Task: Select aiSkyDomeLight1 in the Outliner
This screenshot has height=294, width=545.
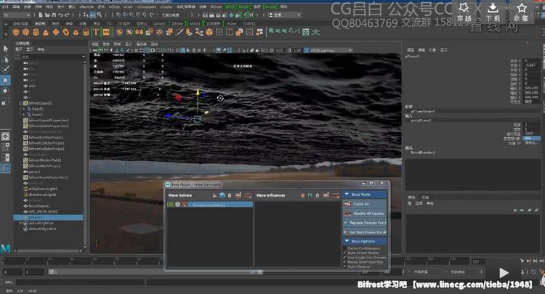Action: coord(43,189)
